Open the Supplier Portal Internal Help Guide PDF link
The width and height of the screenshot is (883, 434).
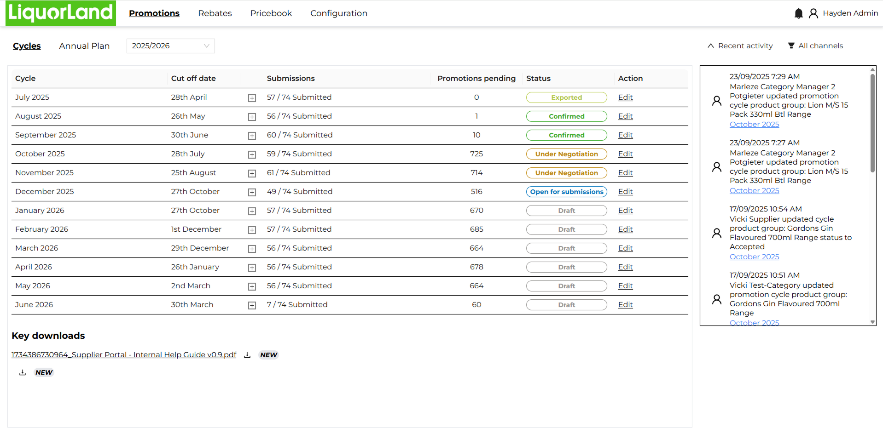pyautogui.click(x=124, y=355)
